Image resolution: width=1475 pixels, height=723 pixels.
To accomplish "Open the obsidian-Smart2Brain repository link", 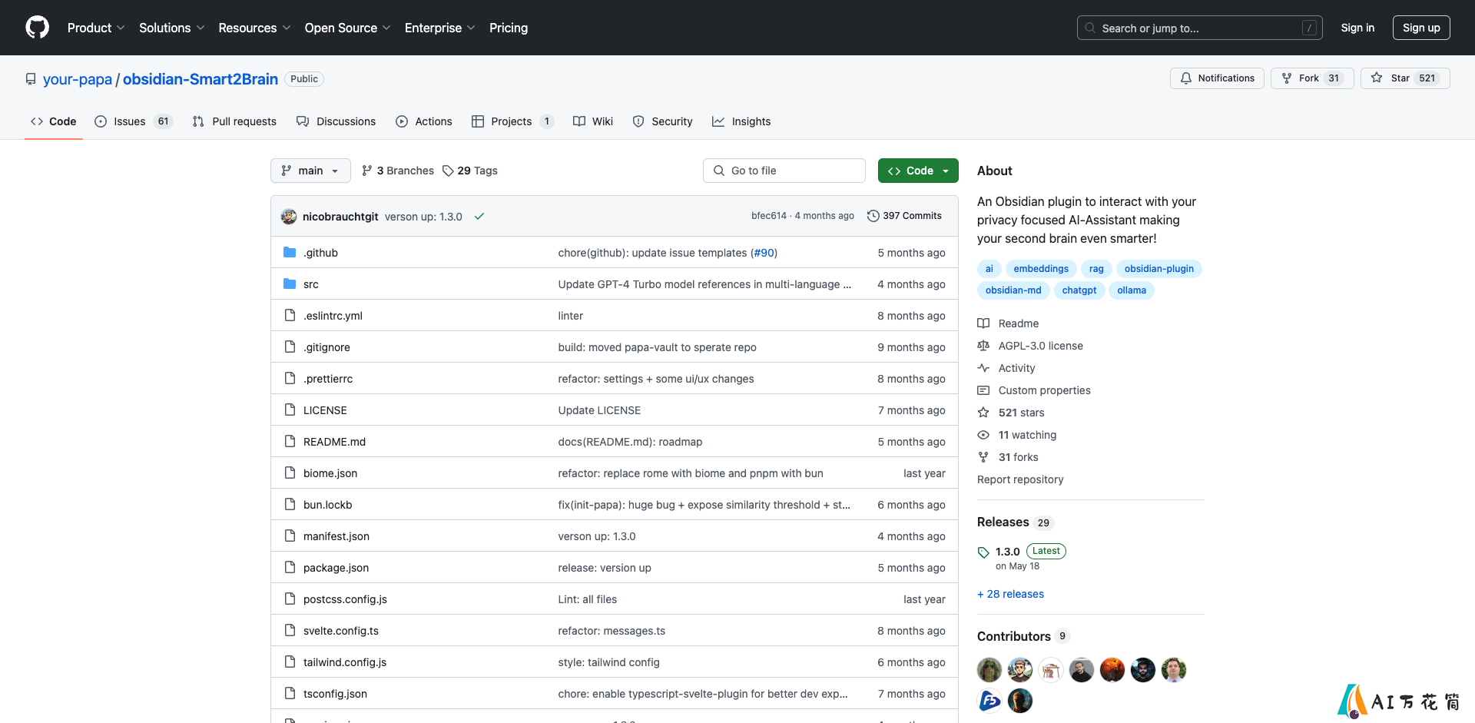I will tap(201, 79).
